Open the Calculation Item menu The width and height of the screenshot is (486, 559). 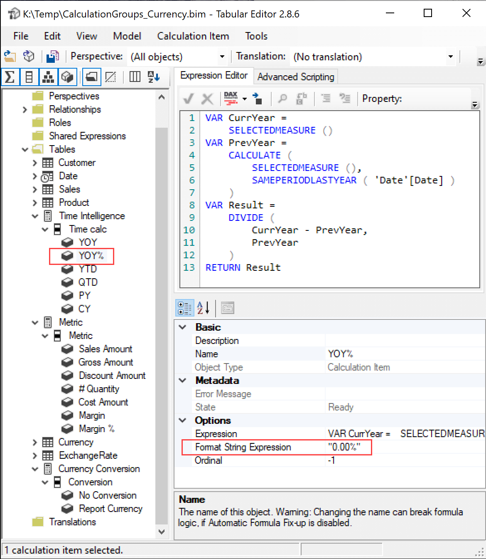(193, 36)
